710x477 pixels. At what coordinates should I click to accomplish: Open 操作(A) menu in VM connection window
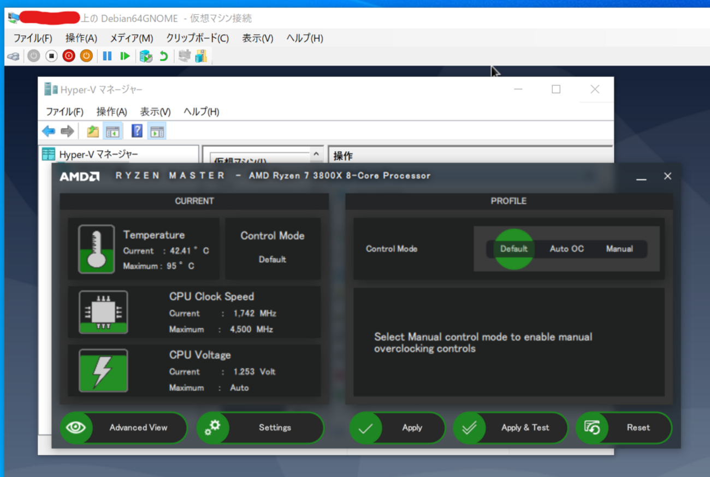81,38
